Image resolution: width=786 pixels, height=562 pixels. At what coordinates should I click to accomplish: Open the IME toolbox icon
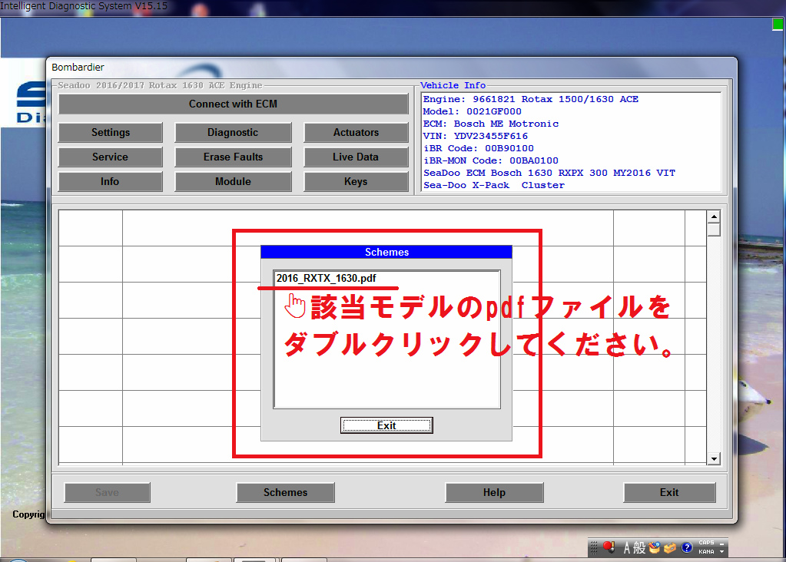point(670,547)
